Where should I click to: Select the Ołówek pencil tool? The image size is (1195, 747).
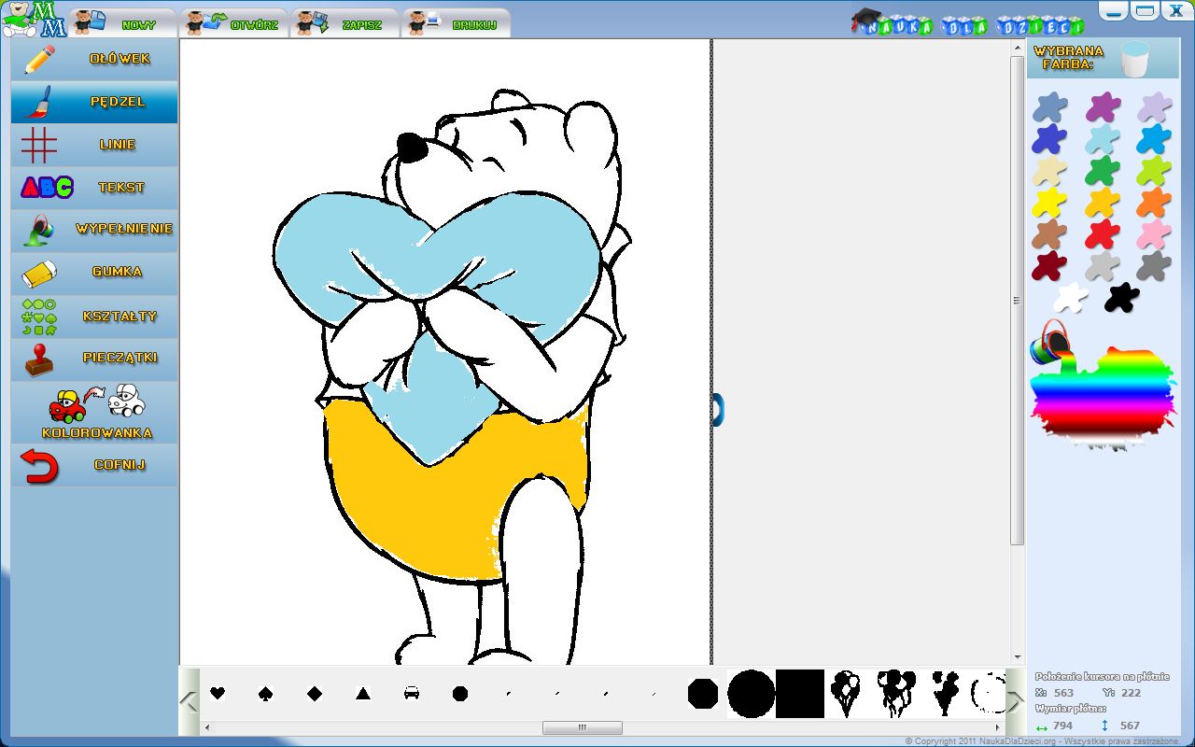pos(93,59)
